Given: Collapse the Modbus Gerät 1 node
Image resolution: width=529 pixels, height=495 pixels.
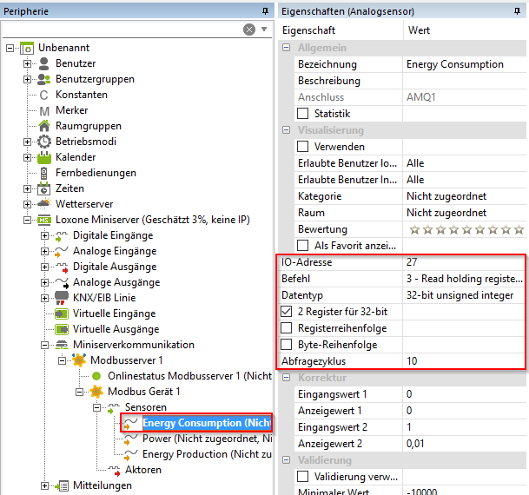Looking at the screenshot, I should click(x=79, y=393).
